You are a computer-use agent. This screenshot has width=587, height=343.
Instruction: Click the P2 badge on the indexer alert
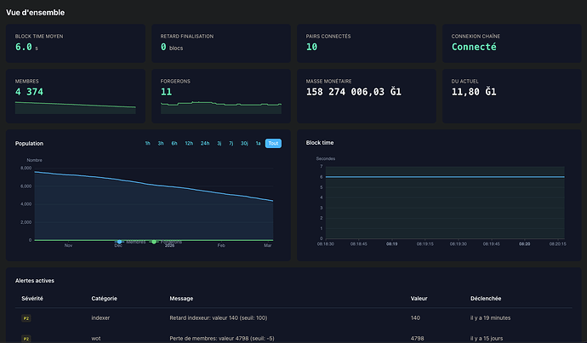(26, 317)
